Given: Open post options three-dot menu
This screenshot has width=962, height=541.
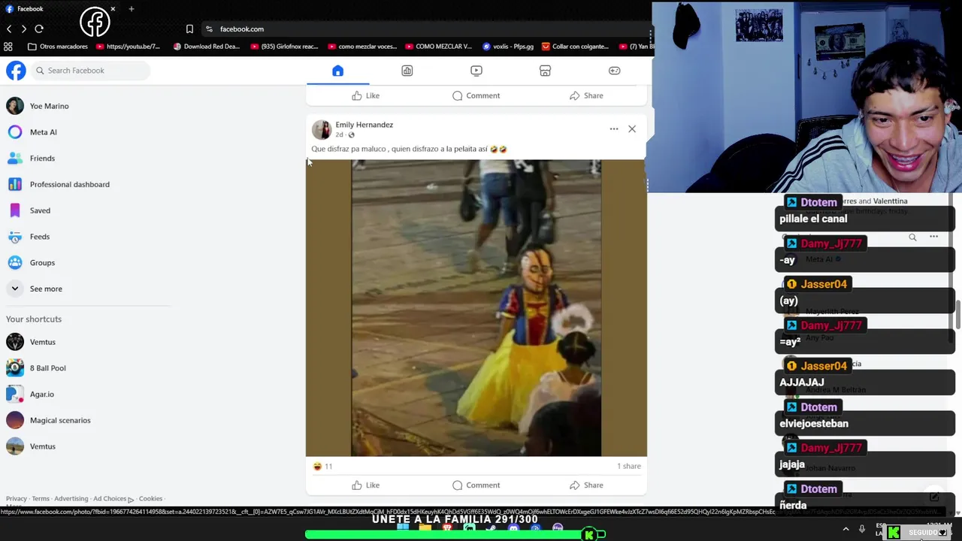Looking at the screenshot, I should pos(614,129).
